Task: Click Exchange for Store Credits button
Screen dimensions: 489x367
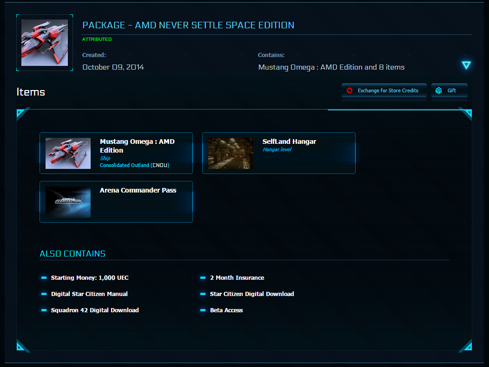Action: point(384,90)
